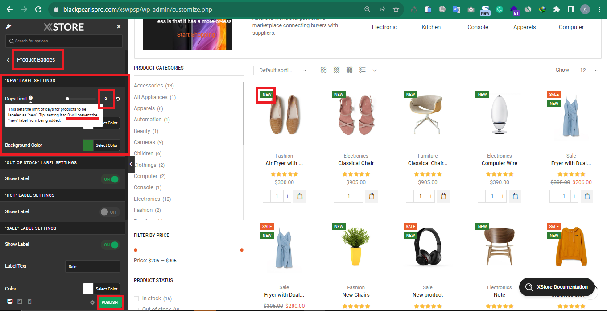
Task: Switch products to list view
Action: pyautogui.click(x=363, y=70)
